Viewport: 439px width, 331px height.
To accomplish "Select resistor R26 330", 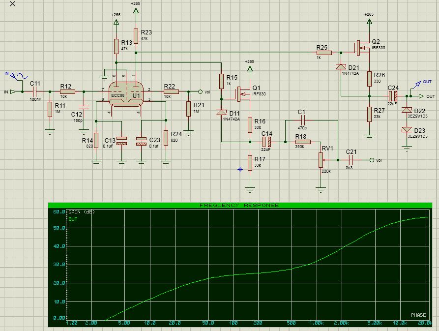I will pos(369,79).
